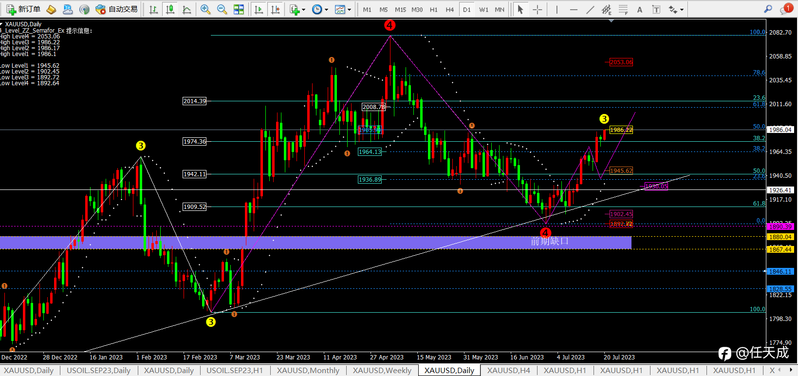Click the 1942.11 price label

194,174
